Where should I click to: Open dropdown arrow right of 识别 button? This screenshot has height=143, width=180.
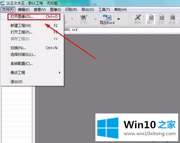[x=95, y=19]
